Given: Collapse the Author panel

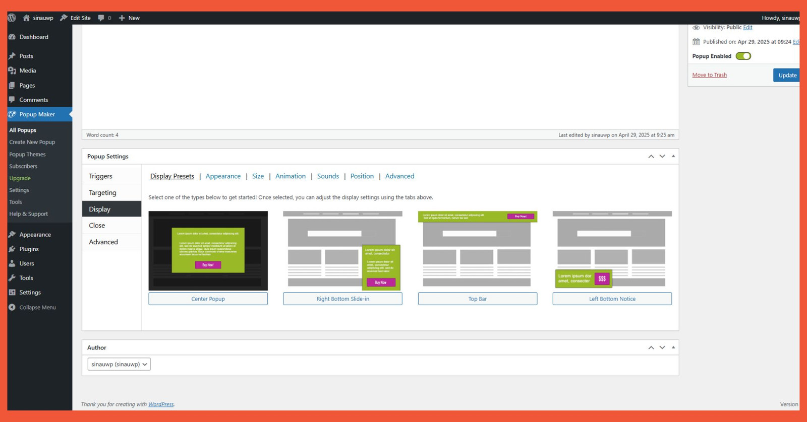Looking at the screenshot, I should tap(673, 347).
